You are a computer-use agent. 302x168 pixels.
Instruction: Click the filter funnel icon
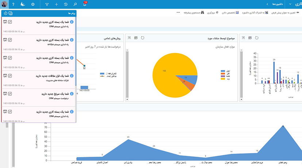47,4
